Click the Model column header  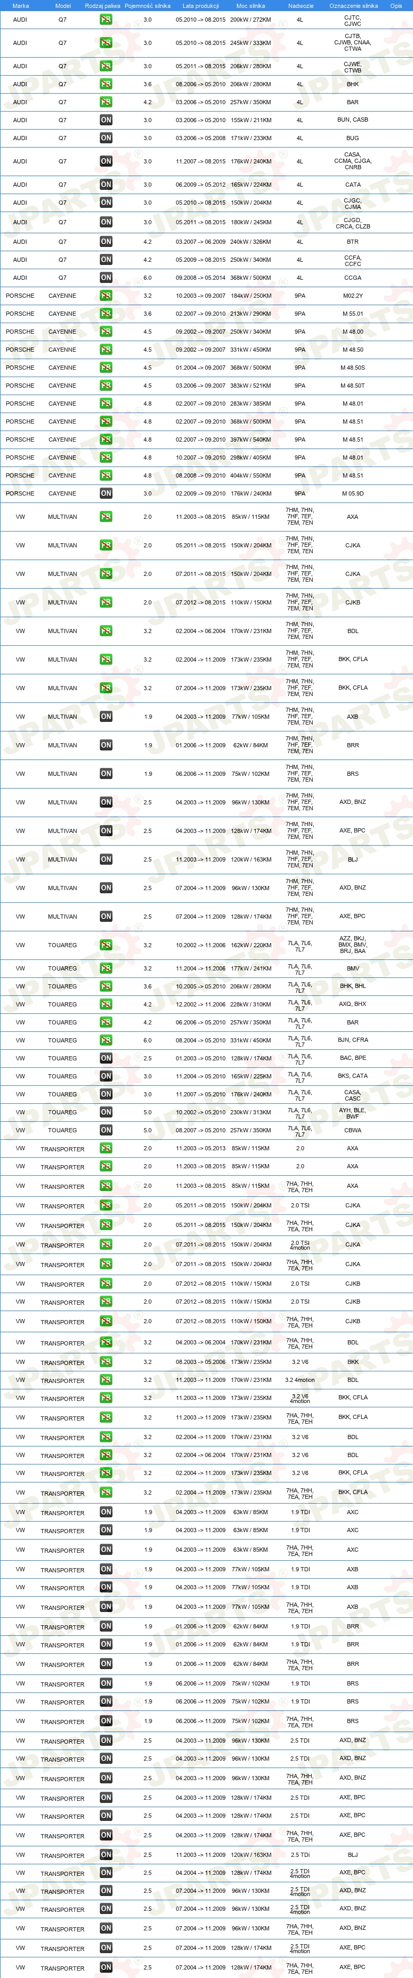point(63,5)
